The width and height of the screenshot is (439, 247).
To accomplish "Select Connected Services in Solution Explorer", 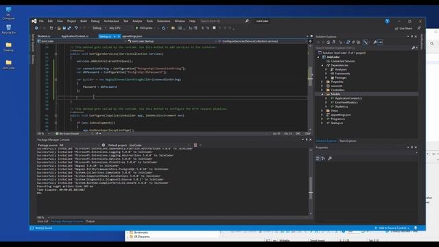I will tap(343, 61).
